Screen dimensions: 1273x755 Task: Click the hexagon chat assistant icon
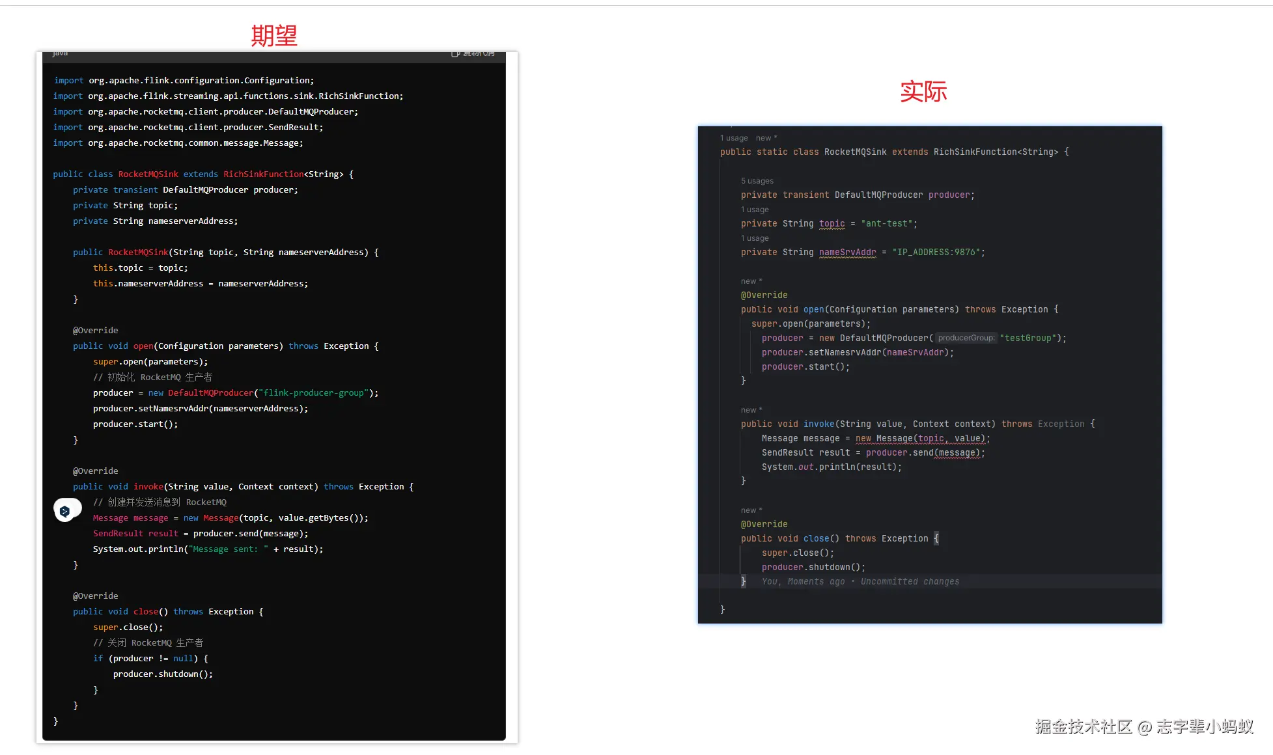click(64, 512)
